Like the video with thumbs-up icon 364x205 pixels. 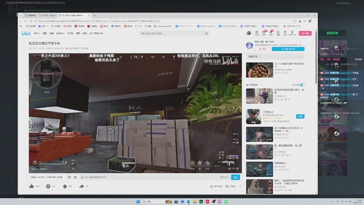pos(31,186)
